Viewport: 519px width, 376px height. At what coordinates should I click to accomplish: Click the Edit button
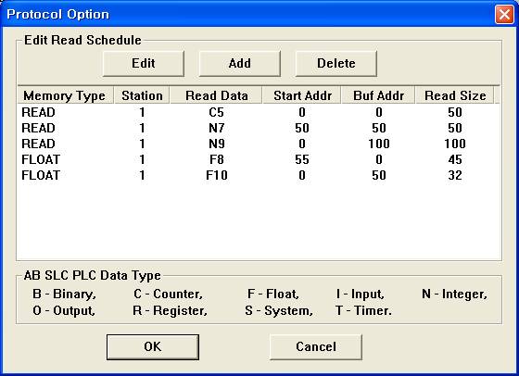coord(144,64)
